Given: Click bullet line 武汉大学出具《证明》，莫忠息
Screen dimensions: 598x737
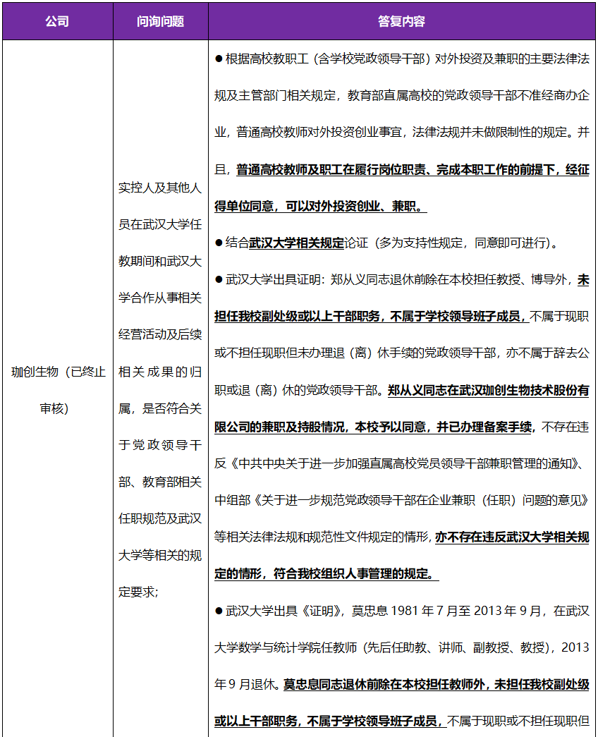Looking at the screenshot, I should (402, 611).
